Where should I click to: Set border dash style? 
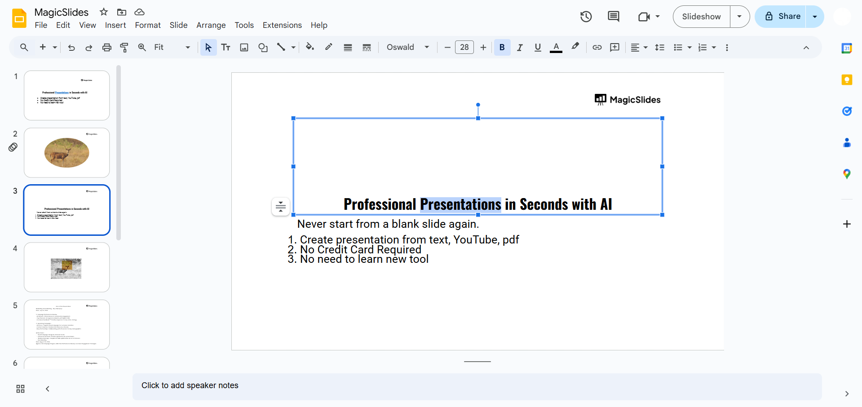(367, 47)
